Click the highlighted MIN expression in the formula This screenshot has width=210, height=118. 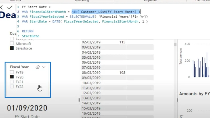coord(106,12)
